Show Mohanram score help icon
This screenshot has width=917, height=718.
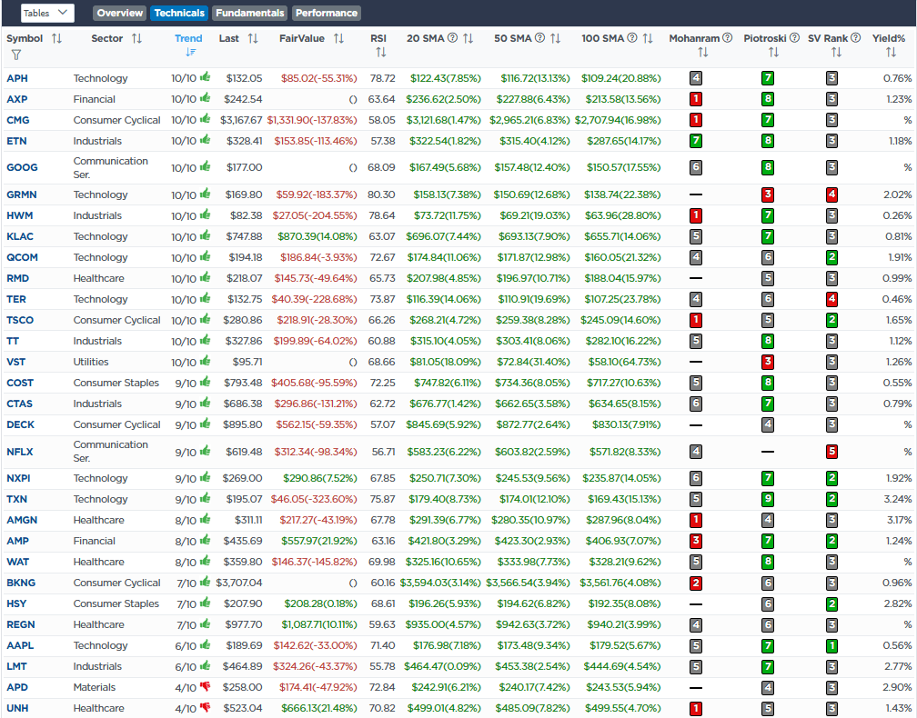(x=727, y=38)
